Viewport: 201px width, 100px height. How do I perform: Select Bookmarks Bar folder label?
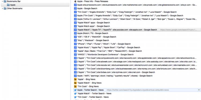14,1
